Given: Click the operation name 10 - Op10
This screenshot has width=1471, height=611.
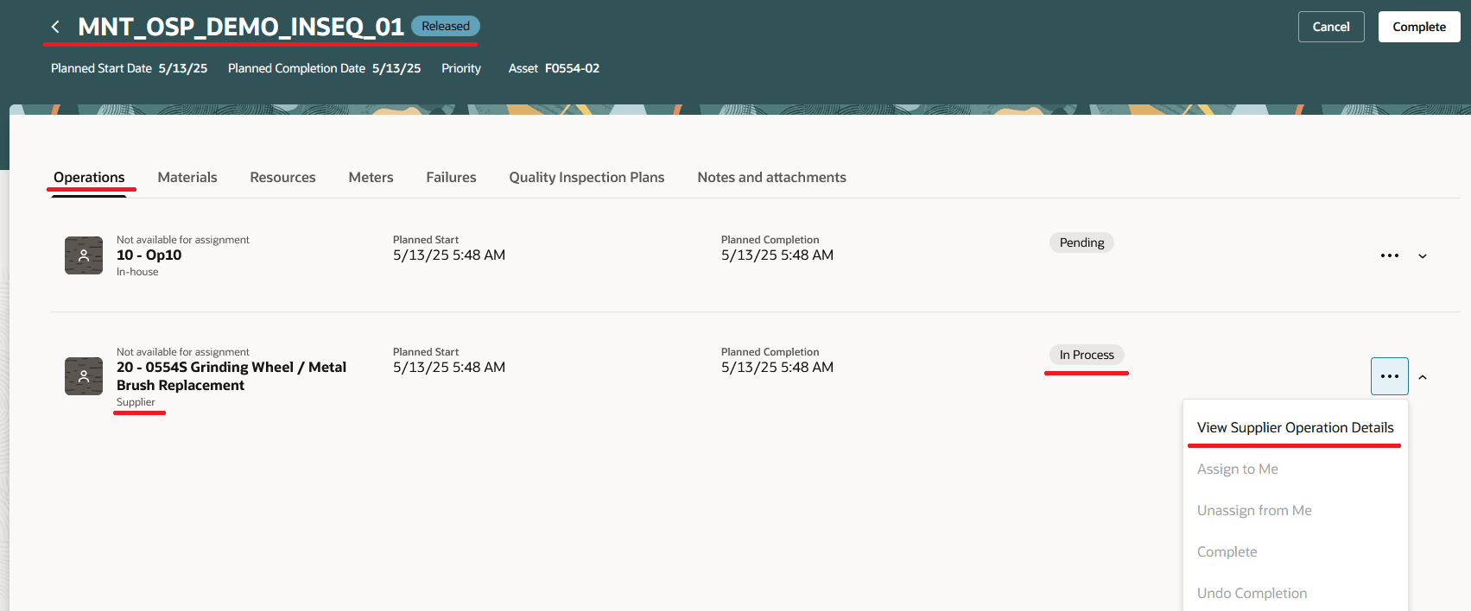Looking at the screenshot, I should [149, 255].
